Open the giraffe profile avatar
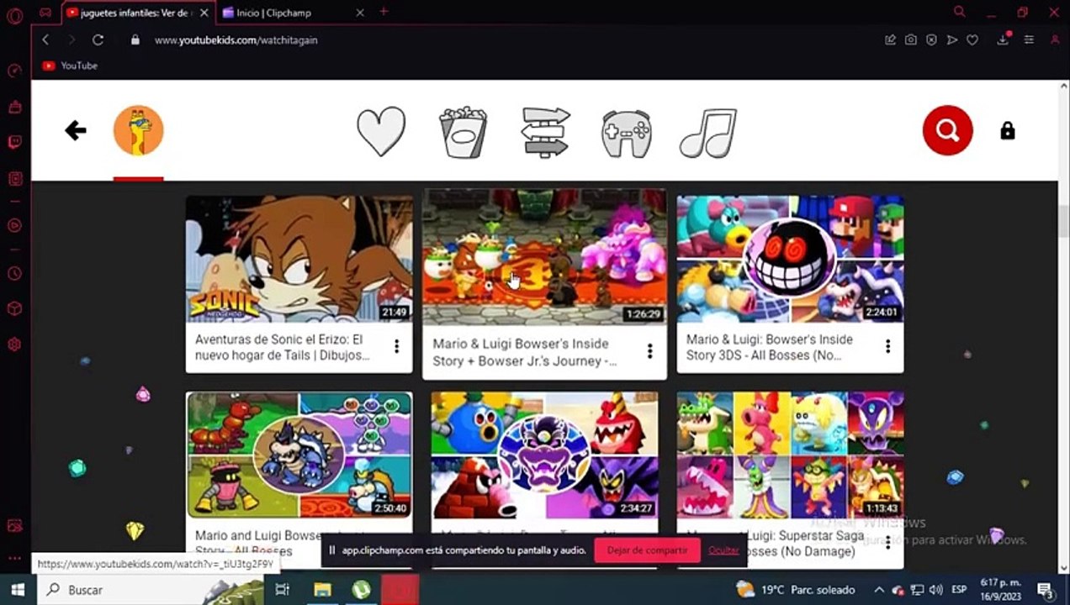This screenshot has width=1070, height=605. coord(138,131)
